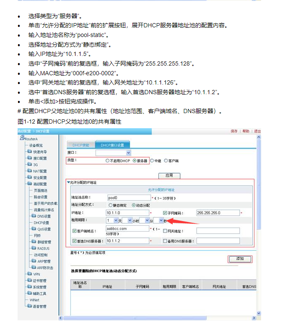Open the 辅助工具 folder icon
The width and height of the screenshot is (290, 322).
[30, 293]
